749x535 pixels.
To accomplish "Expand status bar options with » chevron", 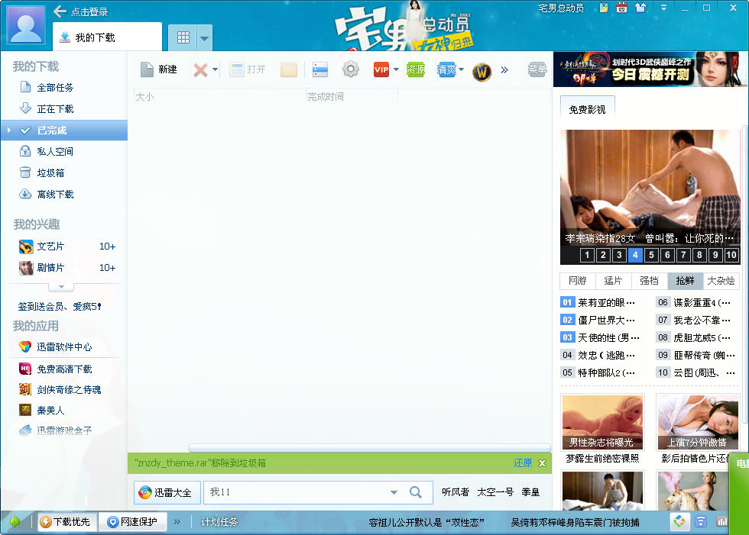I will (x=177, y=522).
